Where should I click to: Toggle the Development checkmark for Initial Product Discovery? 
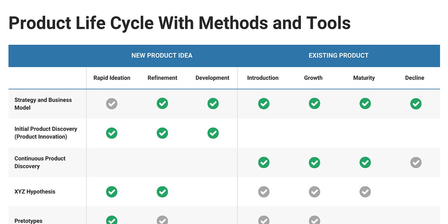coord(213,133)
